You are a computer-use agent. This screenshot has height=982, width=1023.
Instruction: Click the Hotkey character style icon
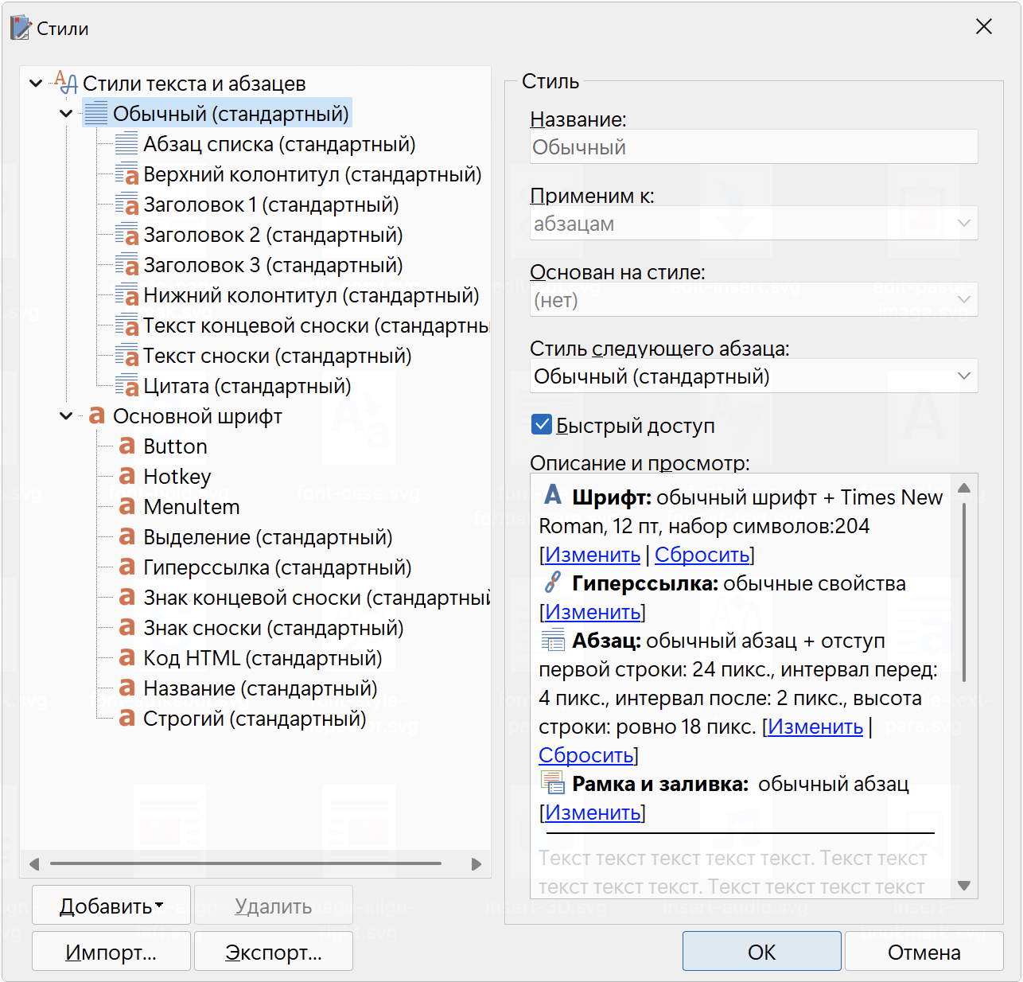tap(126, 477)
